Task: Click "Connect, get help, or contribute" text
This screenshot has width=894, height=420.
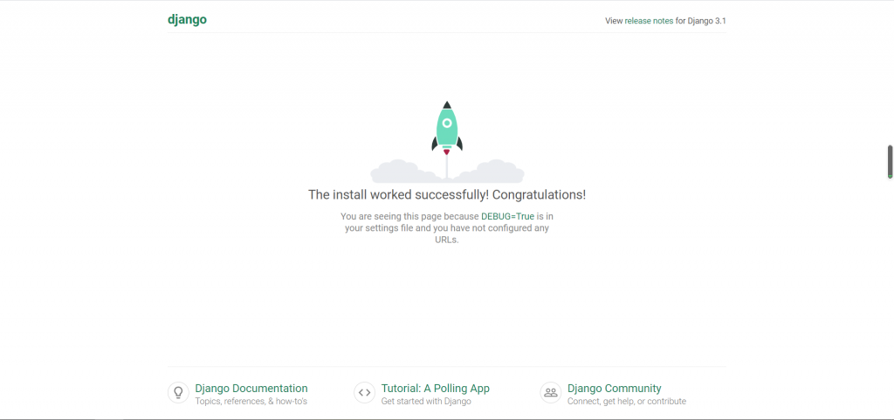Action: click(x=626, y=402)
